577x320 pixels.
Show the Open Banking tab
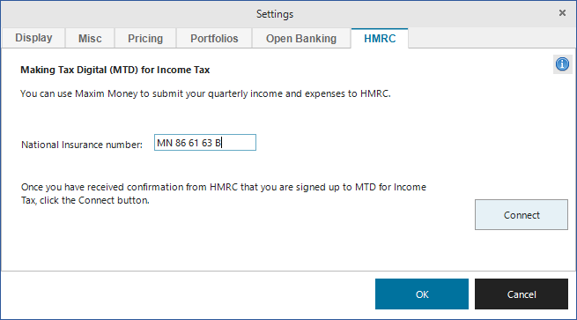[301, 38]
